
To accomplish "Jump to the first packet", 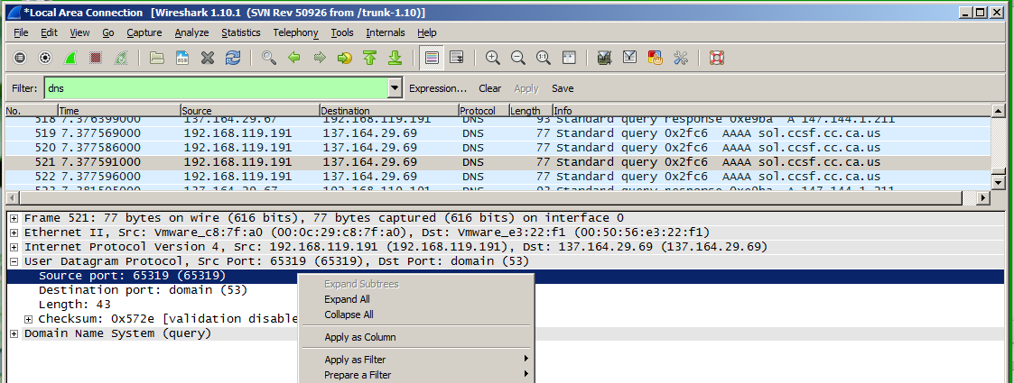I will coord(370,59).
